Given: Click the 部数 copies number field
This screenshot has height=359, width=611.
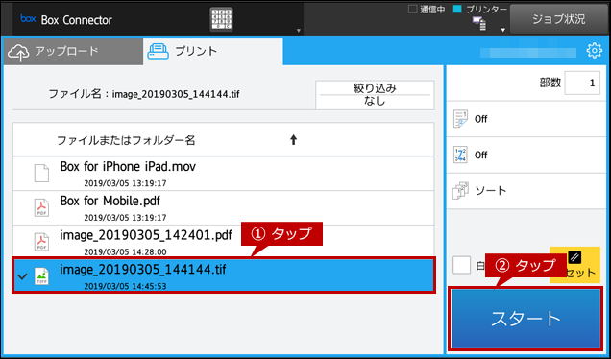Looking at the screenshot, I should click(582, 83).
